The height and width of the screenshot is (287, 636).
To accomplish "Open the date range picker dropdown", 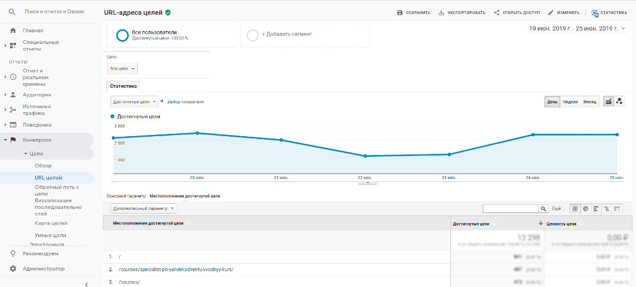I will 578,29.
